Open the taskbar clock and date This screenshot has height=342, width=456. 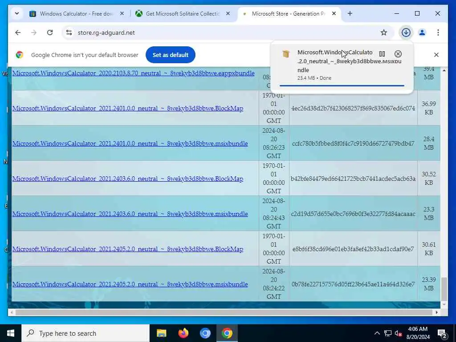[x=418, y=333]
